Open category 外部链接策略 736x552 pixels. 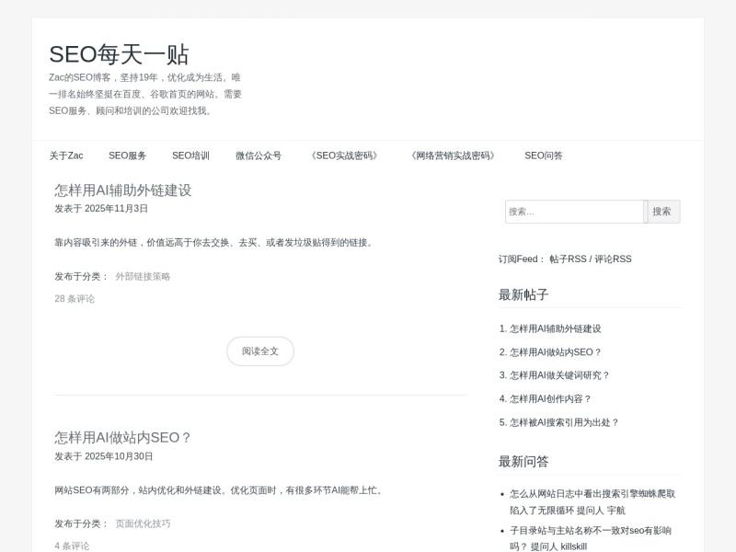[143, 277]
